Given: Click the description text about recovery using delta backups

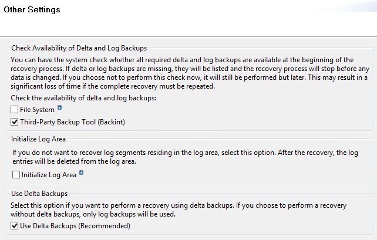Looking at the screenshot, I should click(x=188, y=208).
